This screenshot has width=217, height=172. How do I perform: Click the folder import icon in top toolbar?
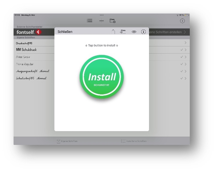[112, 21]
